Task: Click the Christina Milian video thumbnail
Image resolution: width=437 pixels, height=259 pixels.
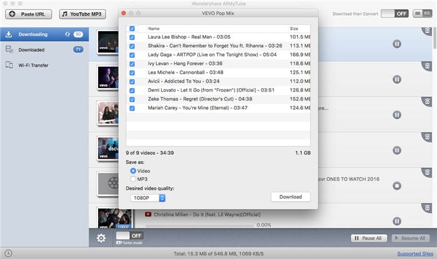Action: click(115, 219)
